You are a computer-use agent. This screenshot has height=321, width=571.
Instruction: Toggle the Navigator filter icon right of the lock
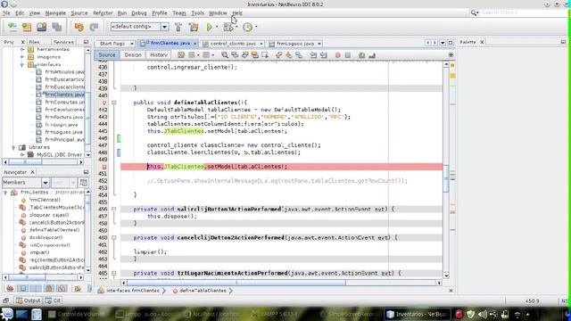62,288
